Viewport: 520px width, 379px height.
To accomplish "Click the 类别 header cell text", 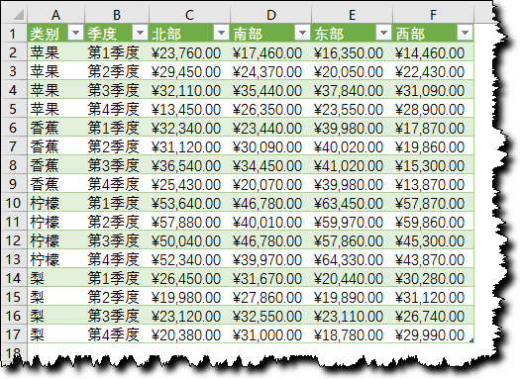I will pos(45,34).
